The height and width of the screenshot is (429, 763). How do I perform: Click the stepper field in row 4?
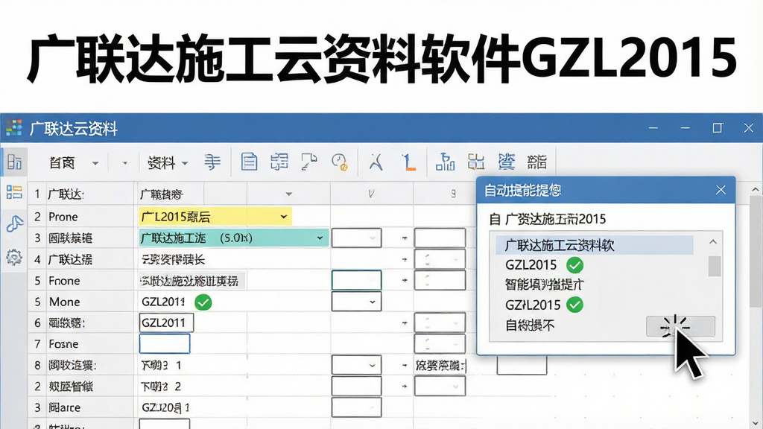click(440, 259)
